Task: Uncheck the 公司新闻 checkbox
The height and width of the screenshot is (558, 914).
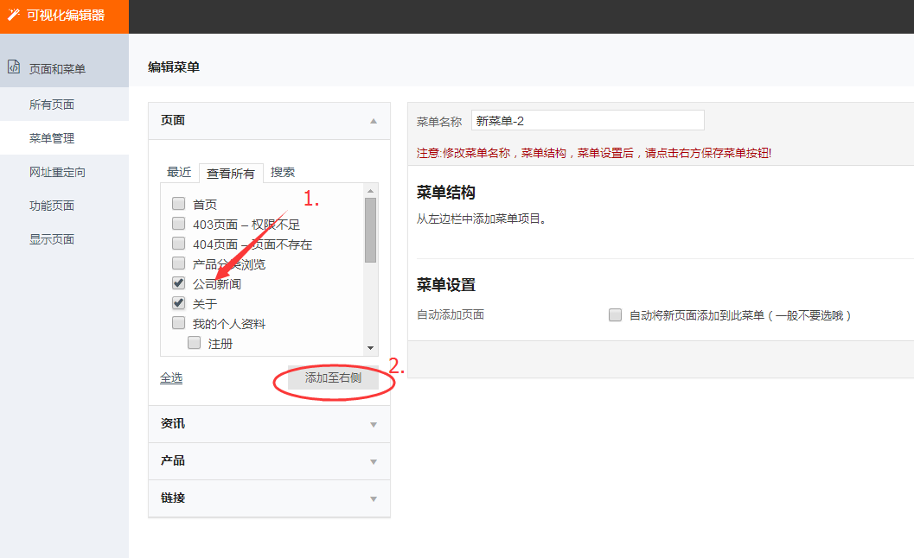Action: click(x=178, y=283)
